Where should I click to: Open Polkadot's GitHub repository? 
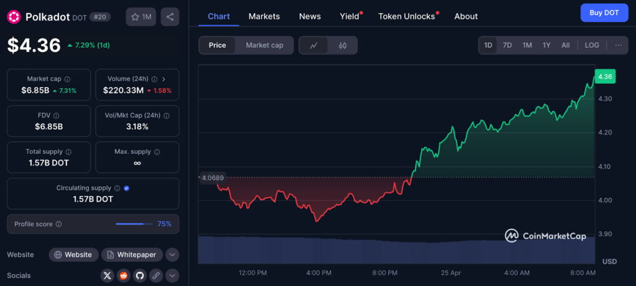tap(140, 275)
